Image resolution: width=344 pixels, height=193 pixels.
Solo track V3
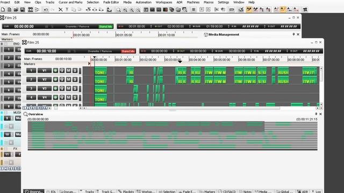pos(75,88)
